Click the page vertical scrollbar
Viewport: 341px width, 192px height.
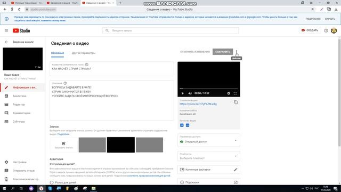tap(339, 93)
